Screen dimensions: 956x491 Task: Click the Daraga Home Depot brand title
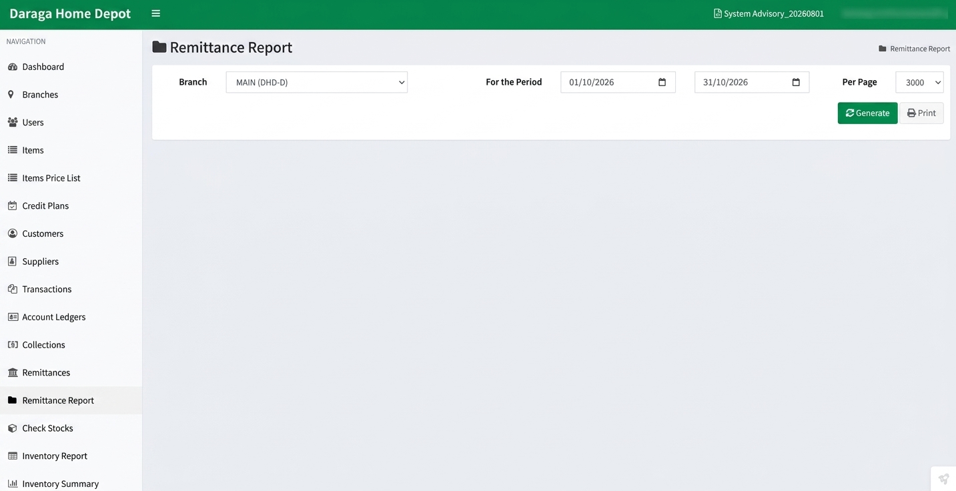70,13
